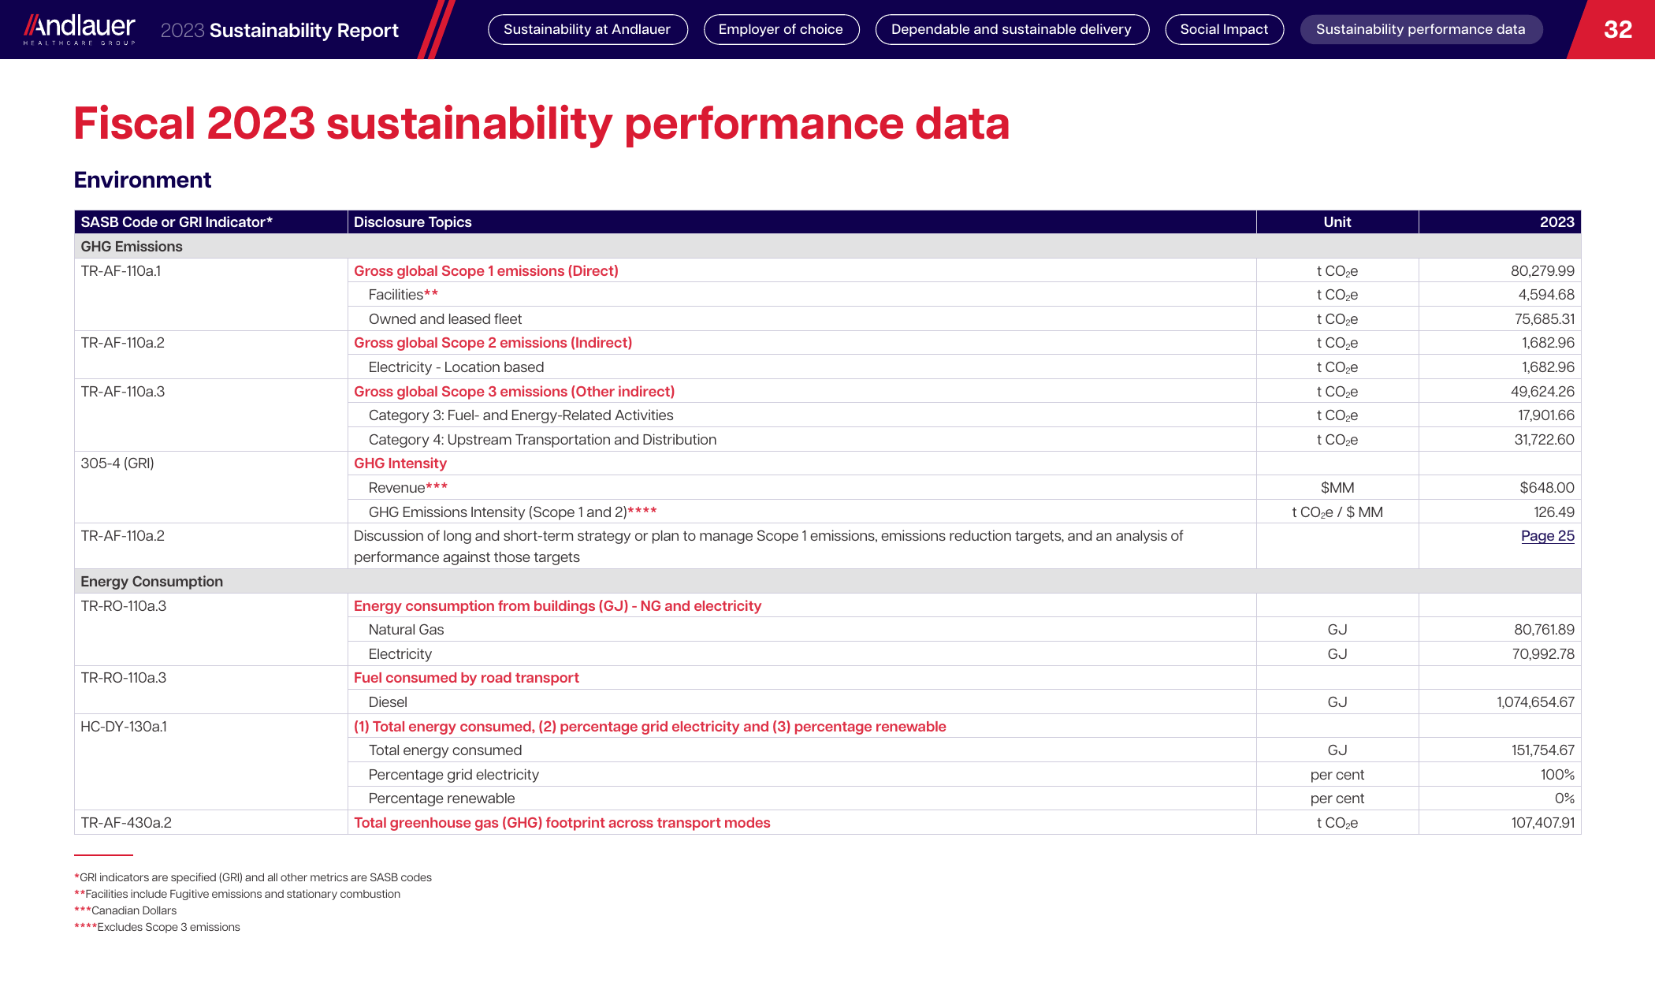Click value 75,685.31
This screenshot has height=1005, width=1655.
point(1544,319)
